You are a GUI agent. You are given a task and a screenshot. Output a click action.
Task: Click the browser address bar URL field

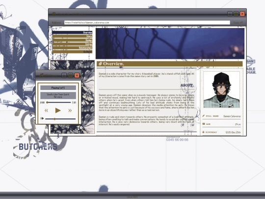pos(147,23)
